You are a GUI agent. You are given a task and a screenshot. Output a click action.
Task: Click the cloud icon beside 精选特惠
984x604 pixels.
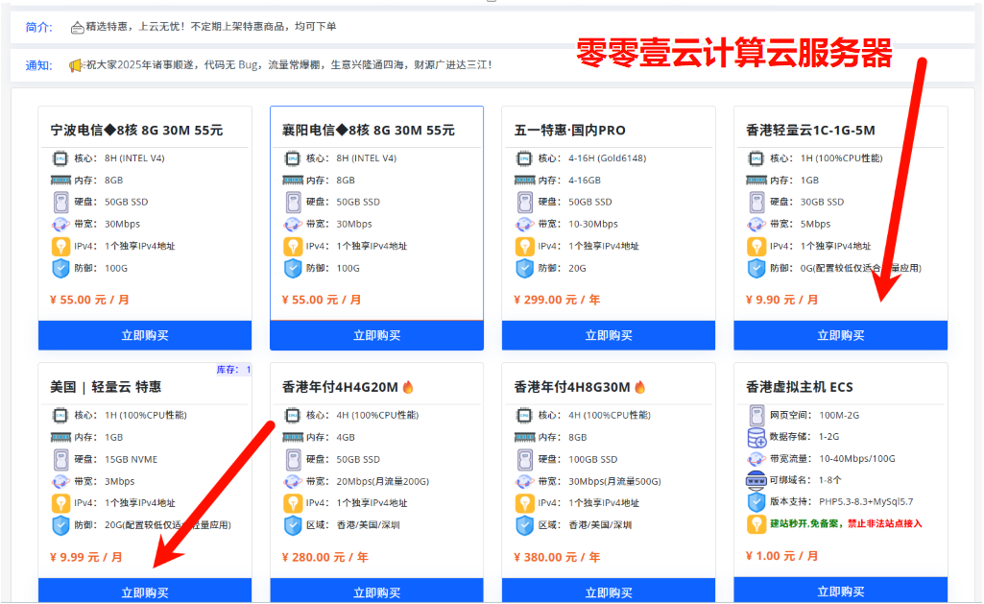pyautogui.click(x=77, y=27)
